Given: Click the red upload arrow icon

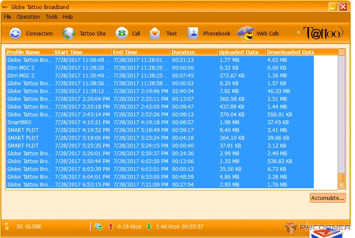Looking at the screenshot, I should click(x=111, y=226).
